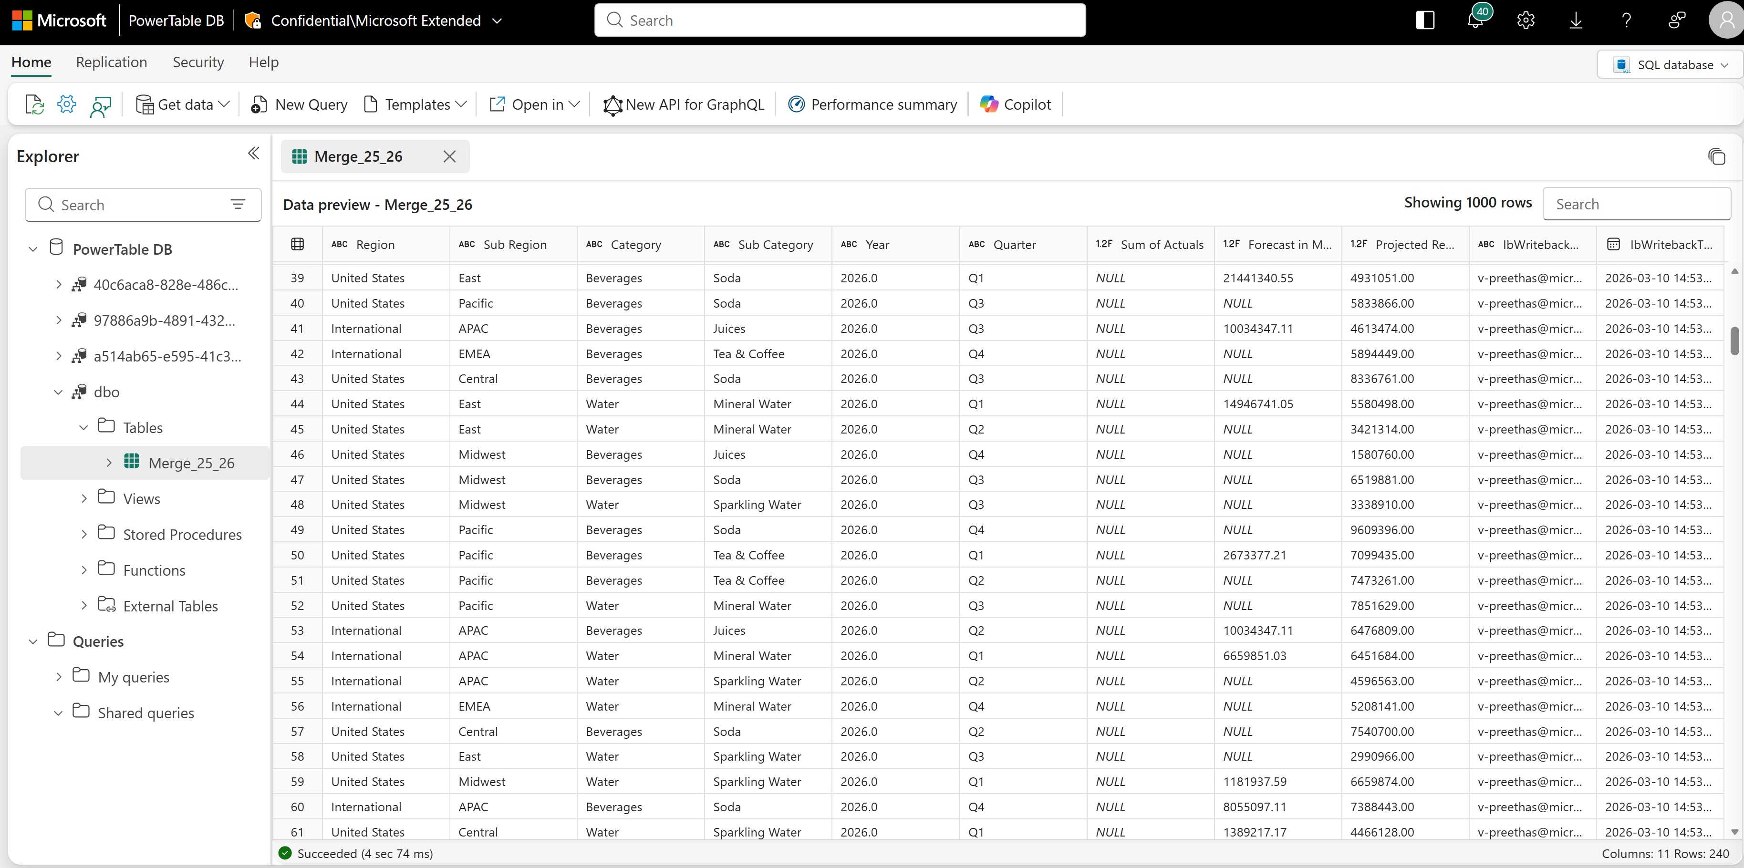Image resolution: width=1744 pixels, height=868 pixels.
Task: Click the download arrow icon in header
Action: [1576, 21]
